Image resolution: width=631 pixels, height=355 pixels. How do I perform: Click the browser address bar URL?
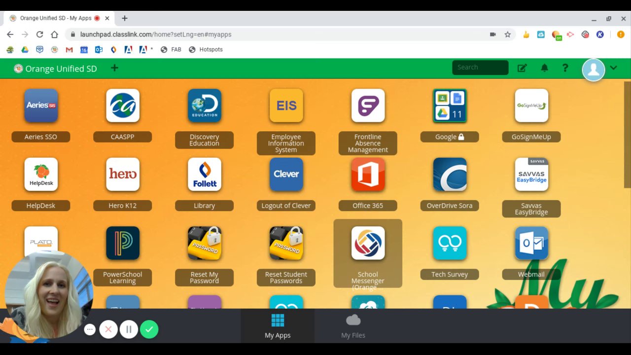click(156, 35)
